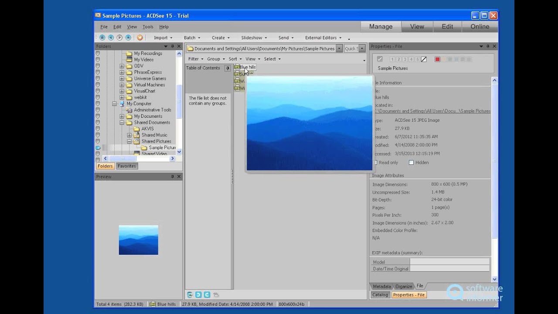Pin the Folders pane
The width and height of the screenshot is (558, 314).
pyautogui.click(x=172, y=46)
